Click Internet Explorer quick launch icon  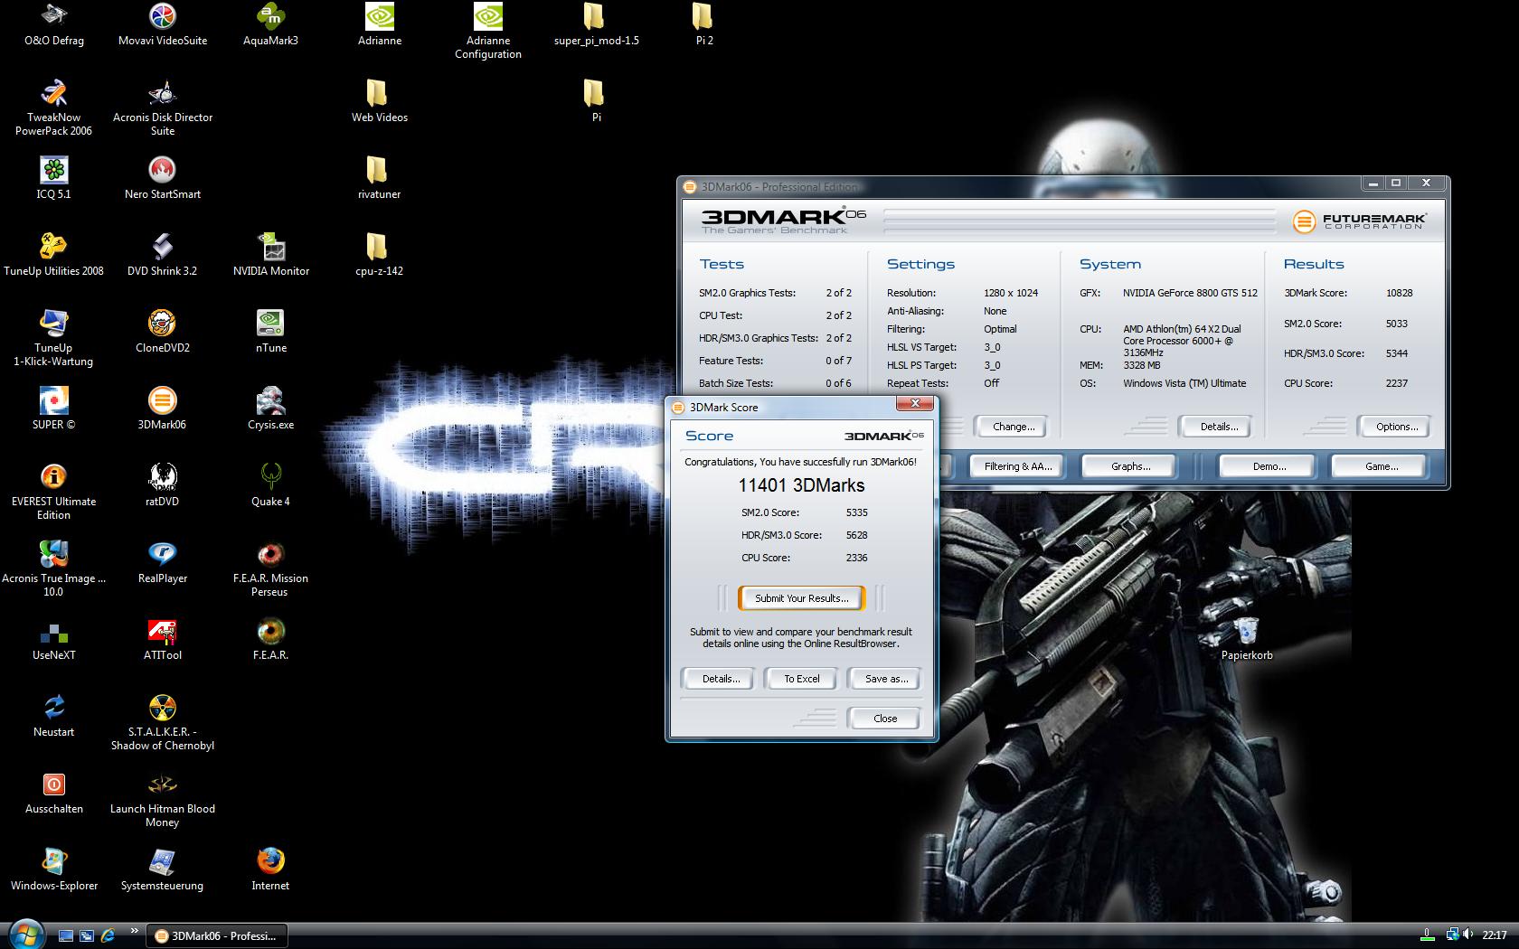click(x=108, y=935)
